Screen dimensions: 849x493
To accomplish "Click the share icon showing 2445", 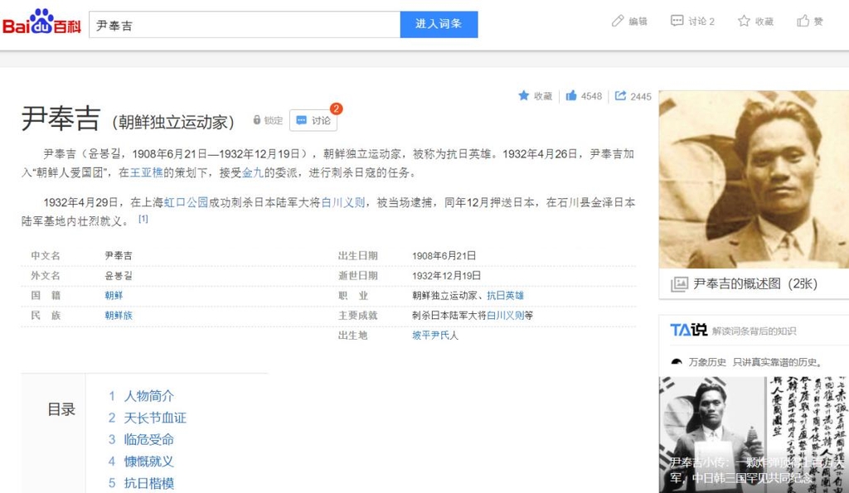I will click(620, 96).
